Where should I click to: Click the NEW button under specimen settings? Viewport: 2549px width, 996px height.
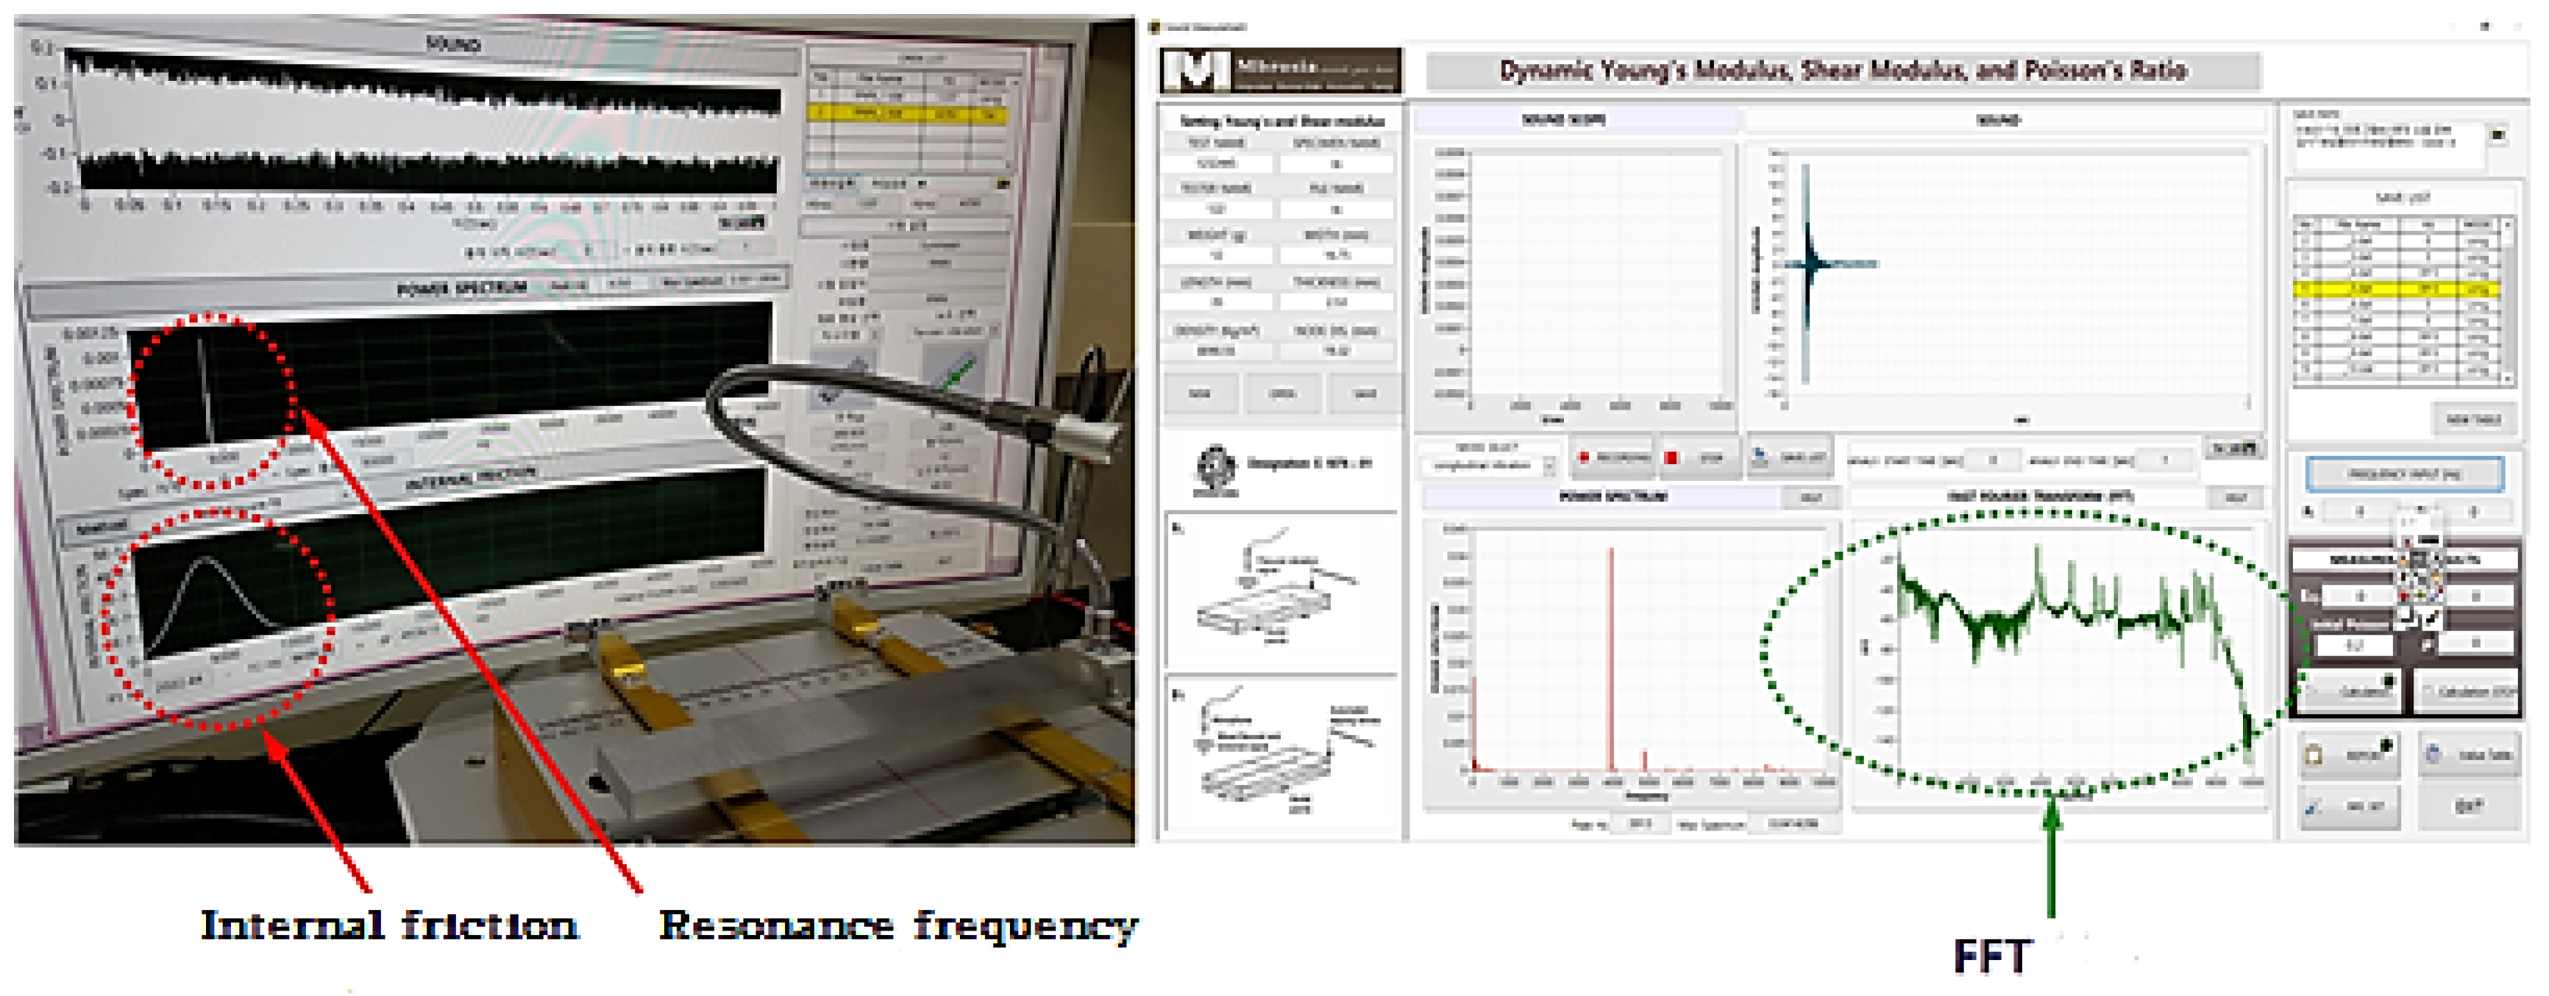click(1199, 394)
